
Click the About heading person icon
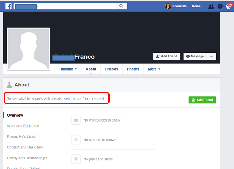click(x=9, y=85)
